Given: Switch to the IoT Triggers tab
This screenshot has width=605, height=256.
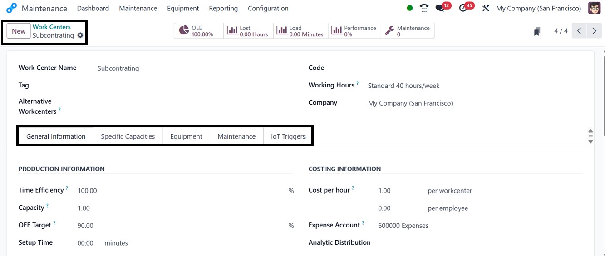Looking at the screenshot, I should tap(288, 136).
